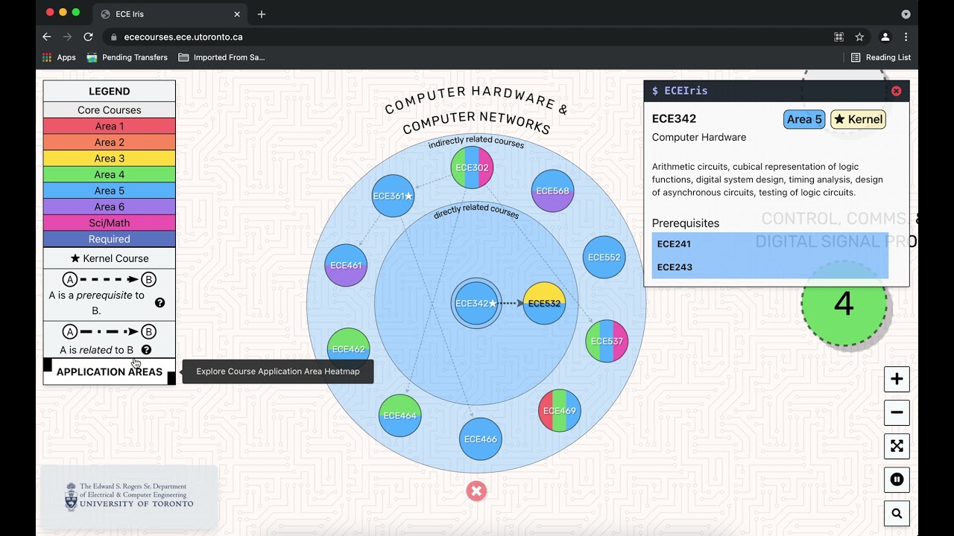Viewport: 954px width, 536px height.
Task: Open the ECE241 prerequisite entry
Action: pyautogui.click(x=770, y=243)
